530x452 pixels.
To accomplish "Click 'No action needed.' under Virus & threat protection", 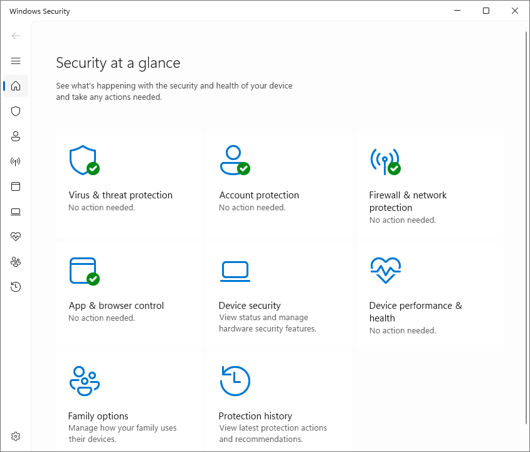I will click(102, 208).
